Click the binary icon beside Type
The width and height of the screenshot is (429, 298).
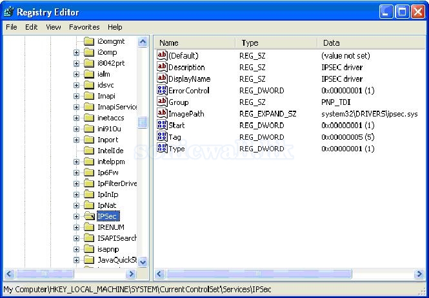coord(162,148)
